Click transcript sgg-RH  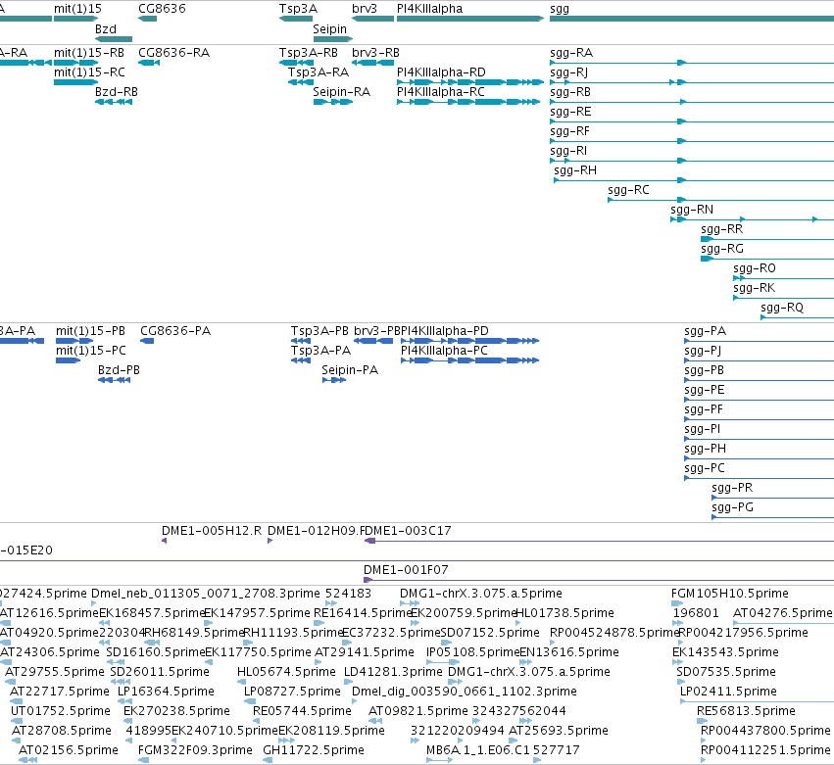pos(694,180)
